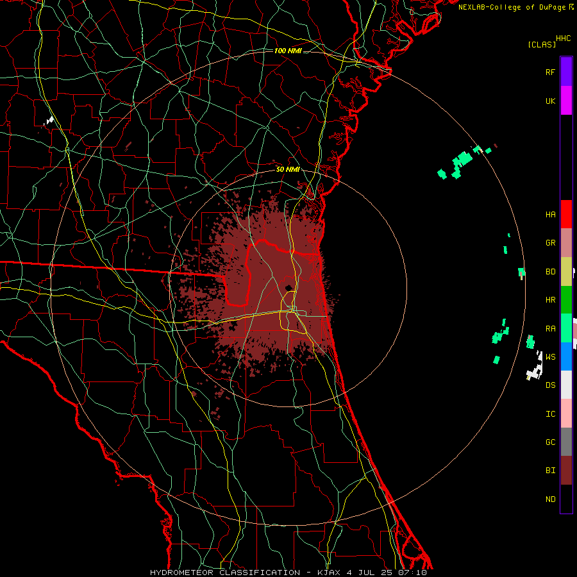
Task: Click the HR green legend swatch
Action: (x=566, y=299)
